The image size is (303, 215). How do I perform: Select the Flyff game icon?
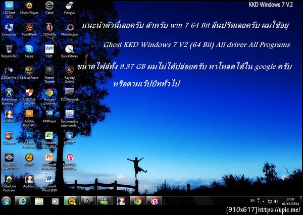coord(49,51)
